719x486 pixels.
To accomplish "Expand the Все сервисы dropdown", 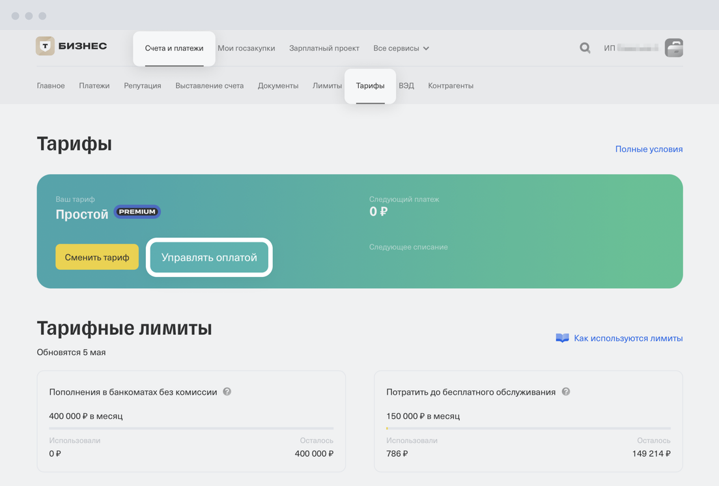I will pos(401,48).
